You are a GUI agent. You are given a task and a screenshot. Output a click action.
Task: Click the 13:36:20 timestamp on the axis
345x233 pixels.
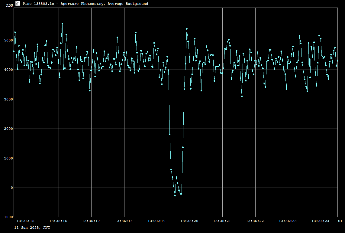point(189,221)
